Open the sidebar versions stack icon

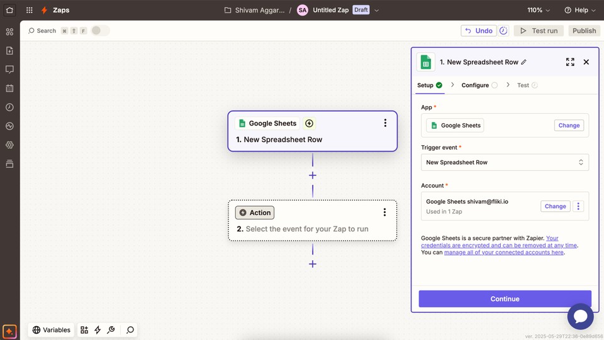[x=9, y=163]
